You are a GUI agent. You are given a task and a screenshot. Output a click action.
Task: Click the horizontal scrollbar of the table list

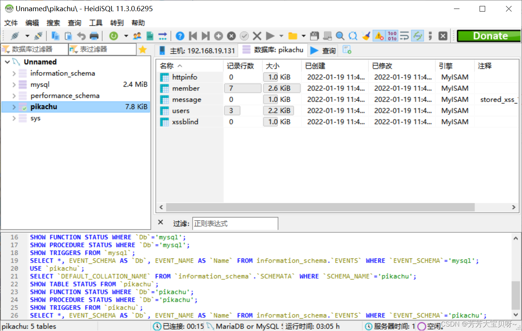(320, 207)
